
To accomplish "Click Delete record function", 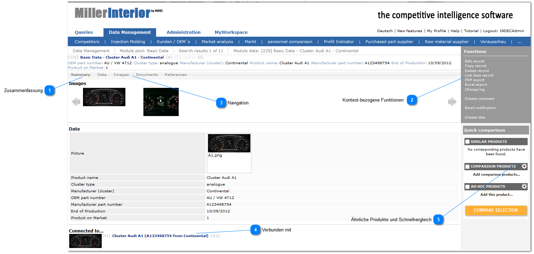I will (477, 71).
